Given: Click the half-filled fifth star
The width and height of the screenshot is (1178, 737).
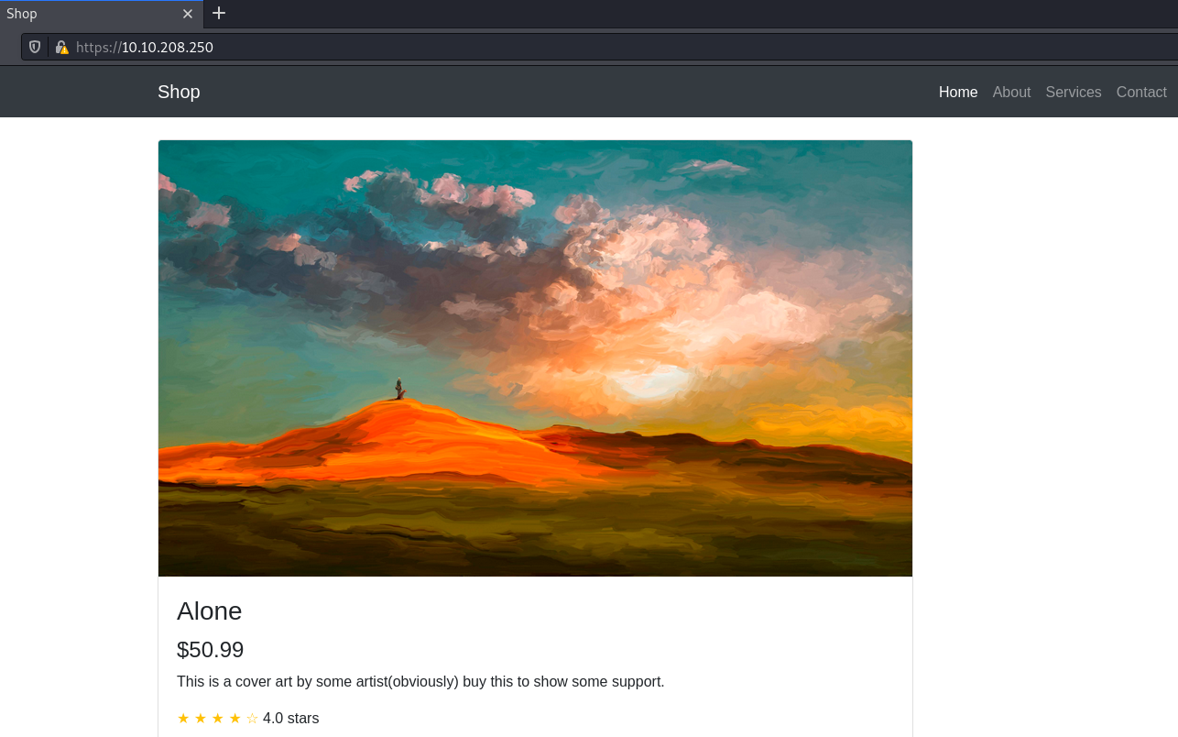Looking at the screenshot, I should tap(251, 718).
